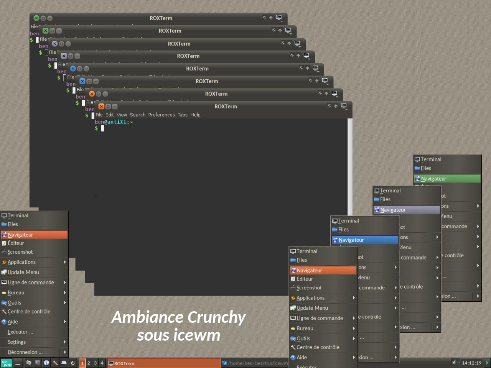Expand Applications submenu in menu containing Settings
Image resolution: width=491 pixels, height=368 pixels.
(65, 262)
